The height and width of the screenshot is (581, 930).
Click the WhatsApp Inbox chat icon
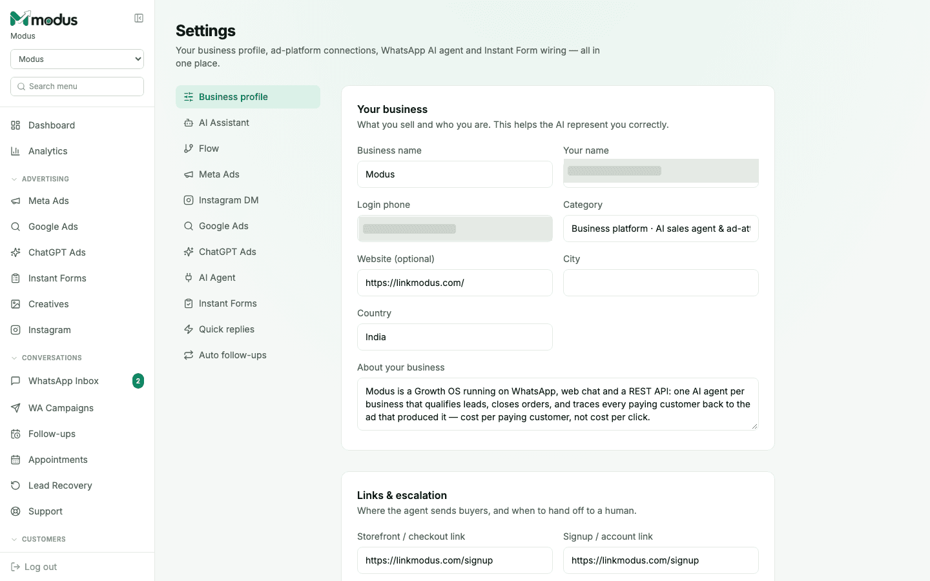(x=15, y=381)
